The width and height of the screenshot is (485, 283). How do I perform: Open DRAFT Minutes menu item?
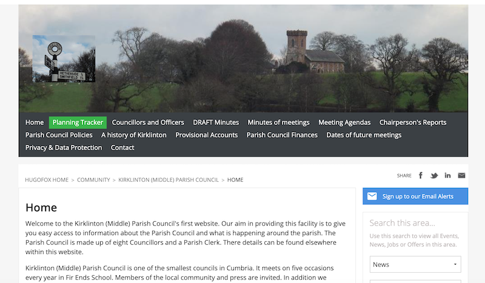(x=216, y=122)
